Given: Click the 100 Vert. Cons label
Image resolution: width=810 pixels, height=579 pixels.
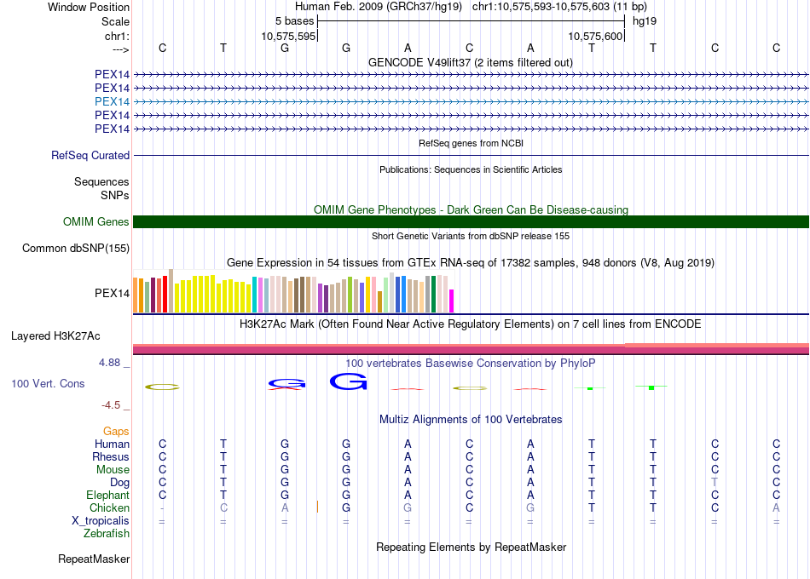Looking at the screenshot, I should [48, 383].
